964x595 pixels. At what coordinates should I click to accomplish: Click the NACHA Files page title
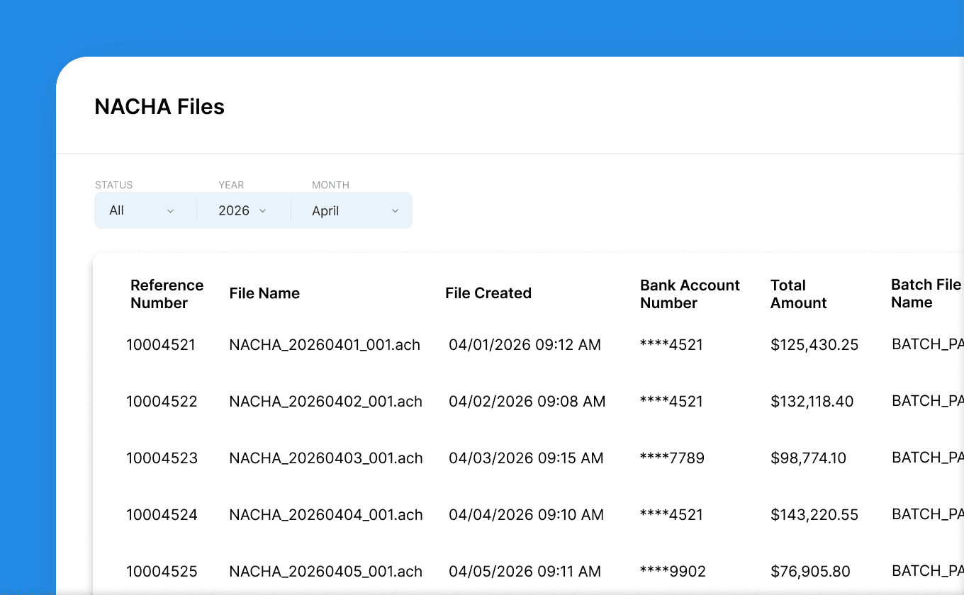pyautogui.click(x=159, y=106)
